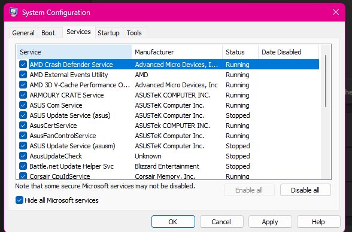This screenshot has width=352, height=232.
Task: Select Corsair CpuIdService name
Action: coord(60,176)
